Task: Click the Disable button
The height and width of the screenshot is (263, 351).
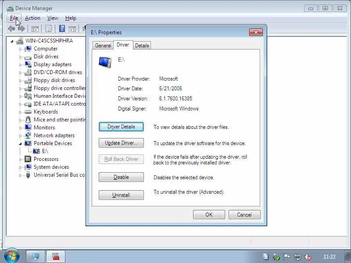Action: pyautogui.click(x=121, y=177)
